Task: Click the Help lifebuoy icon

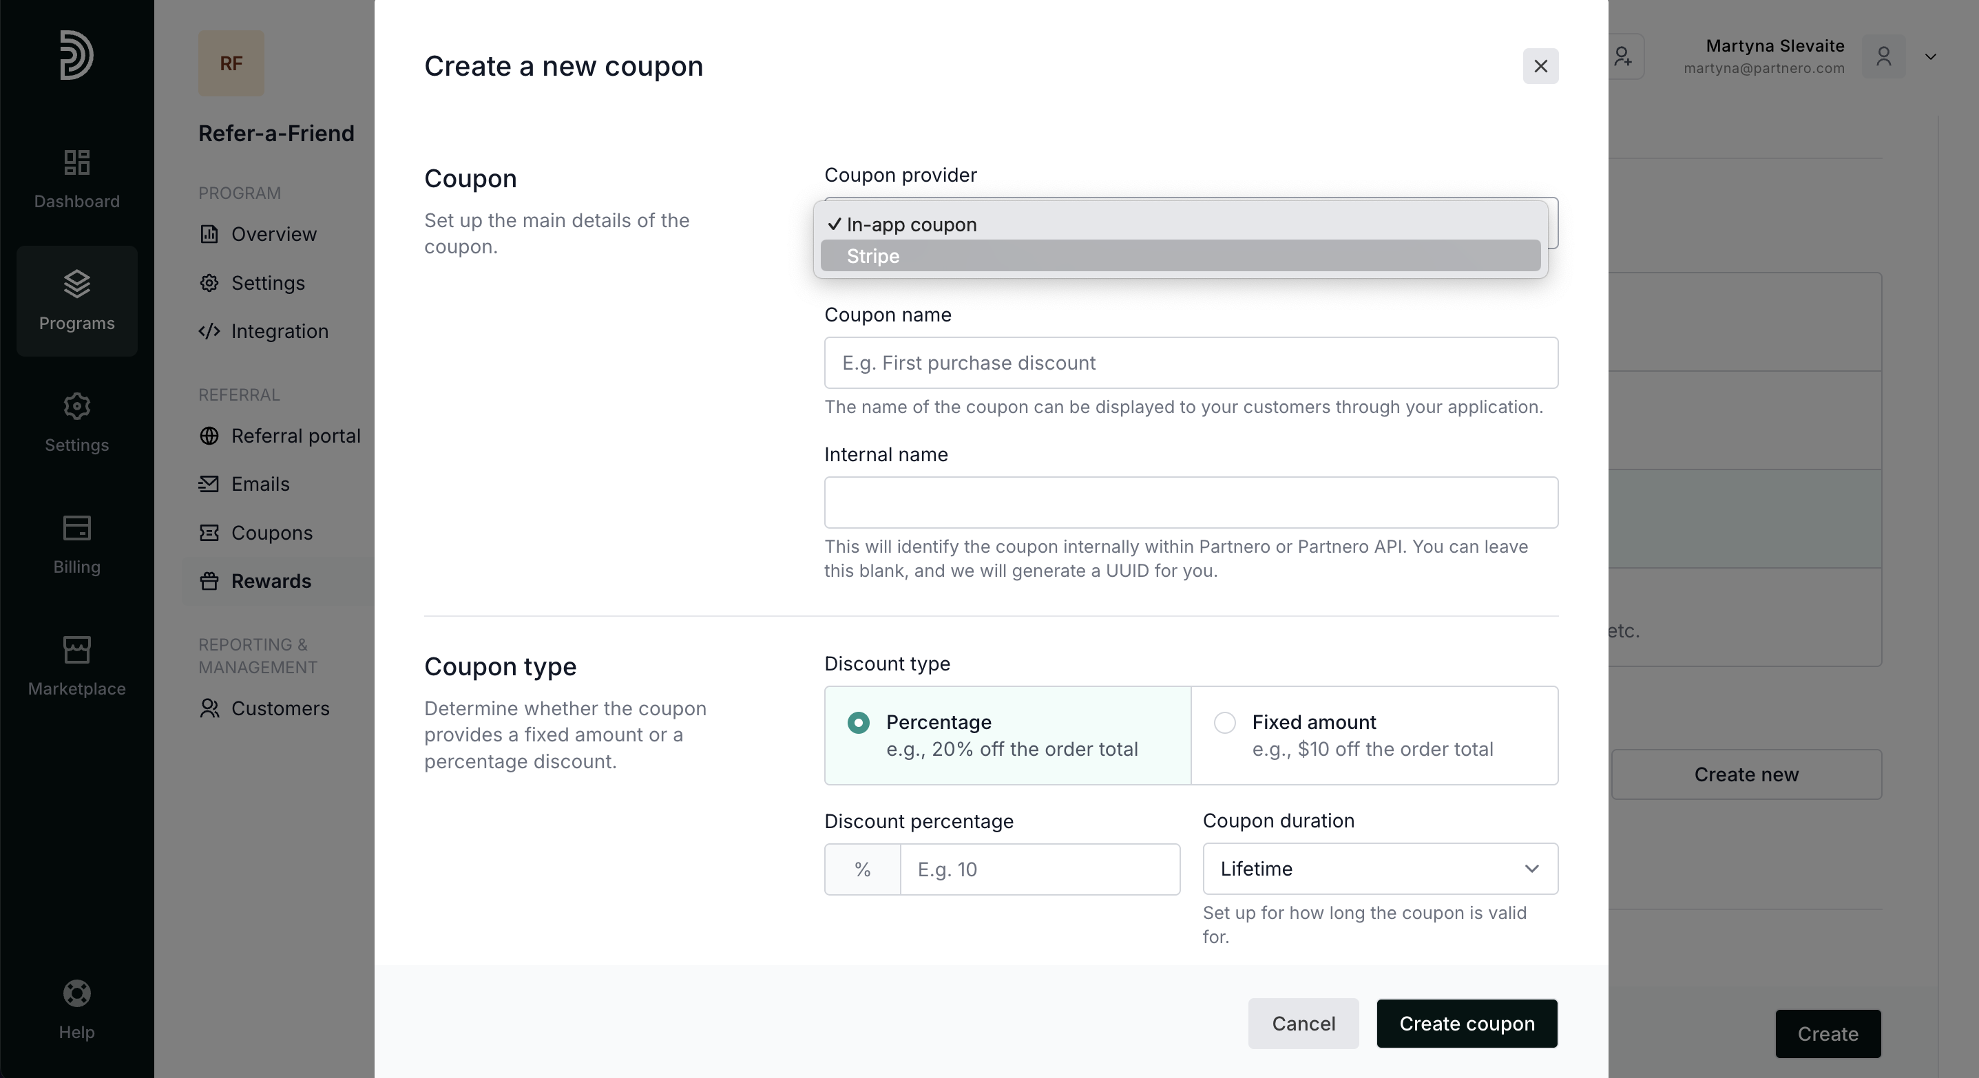Action: pyautogui.click(x=76, y=993)
